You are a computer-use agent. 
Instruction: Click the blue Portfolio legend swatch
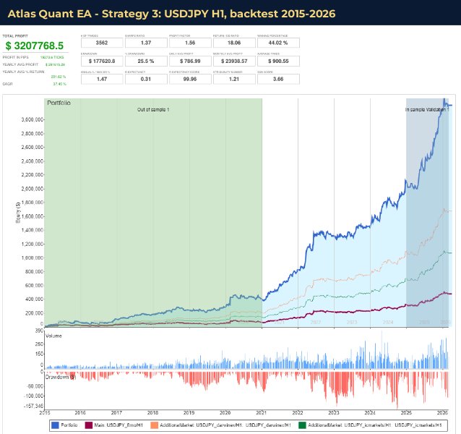[55, 425]
